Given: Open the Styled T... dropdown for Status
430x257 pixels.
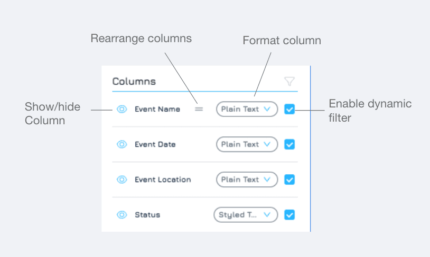Looking at the screenshot, I should (x=246, y=215).
